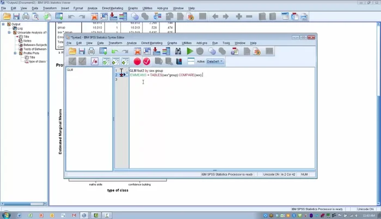The height and width of the screenshot is (219, 381).
Task: Select Notes item in outline
Action: [27, 41]
